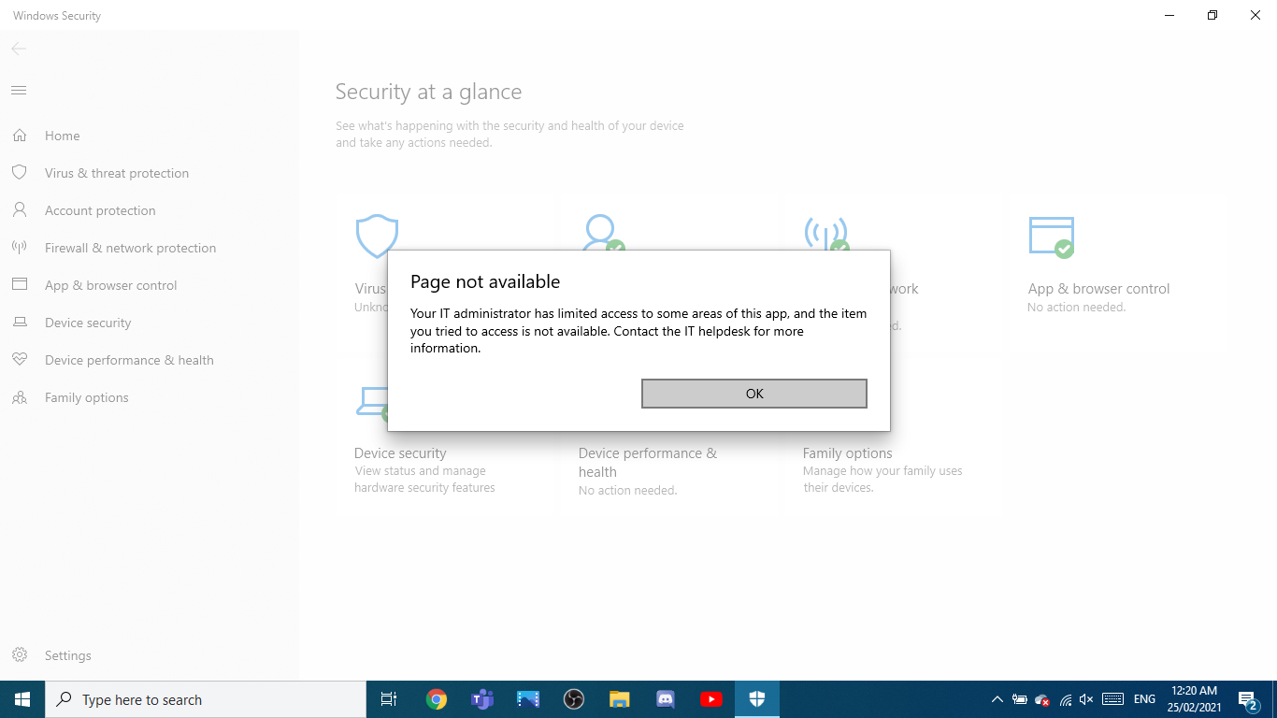This screenshot has height=718, width=1277.
Task: Click the battery charging tray icon
Action: (1020, 699)
